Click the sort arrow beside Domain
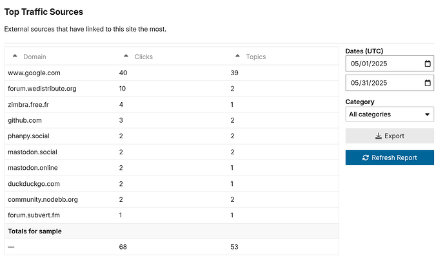Screen dimensions: 445x261 15,56
